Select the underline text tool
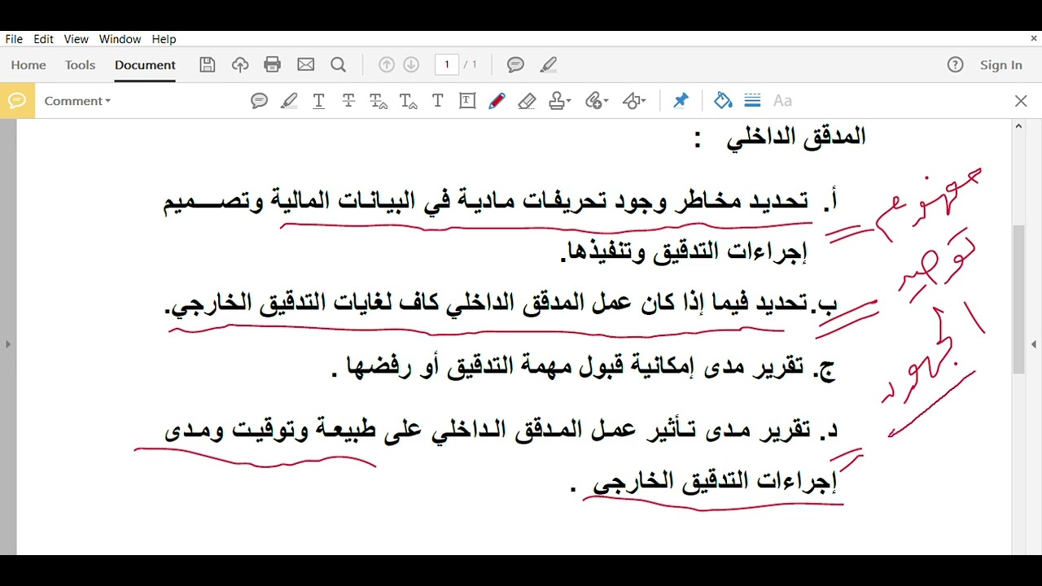This screenshot has height=586, width=1042. tap(319, 101)
